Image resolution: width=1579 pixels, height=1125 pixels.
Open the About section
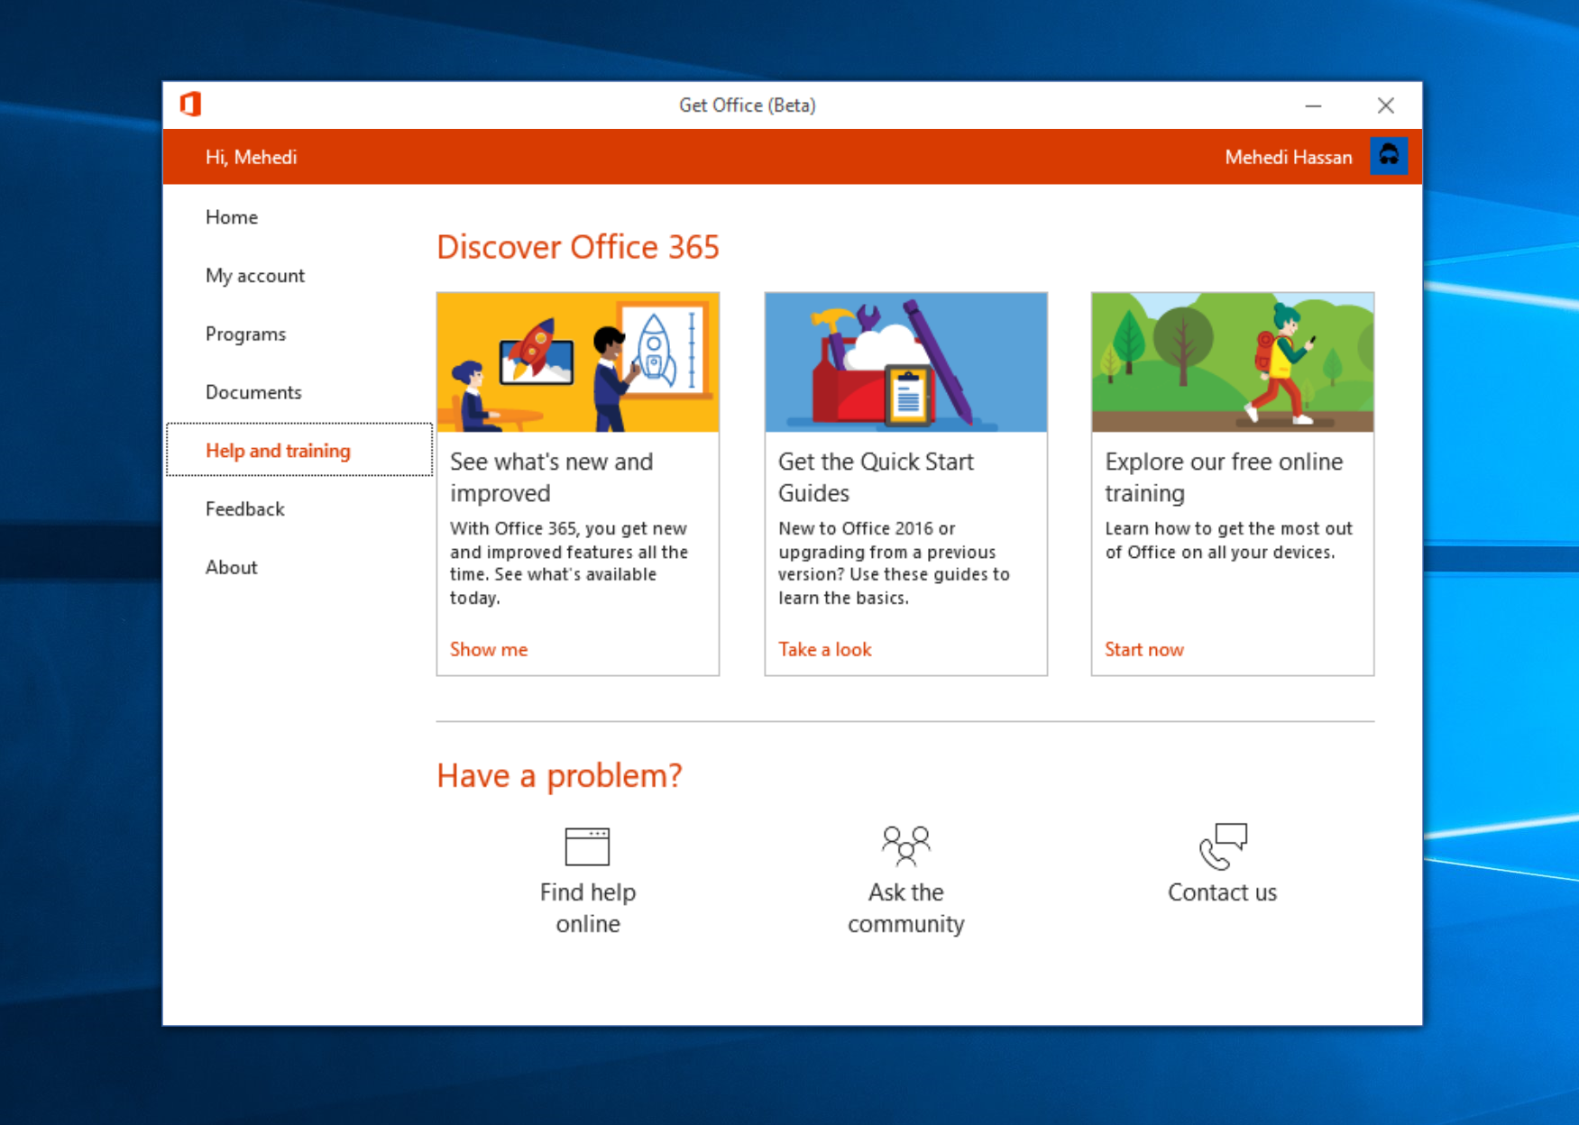coord(232,568)
